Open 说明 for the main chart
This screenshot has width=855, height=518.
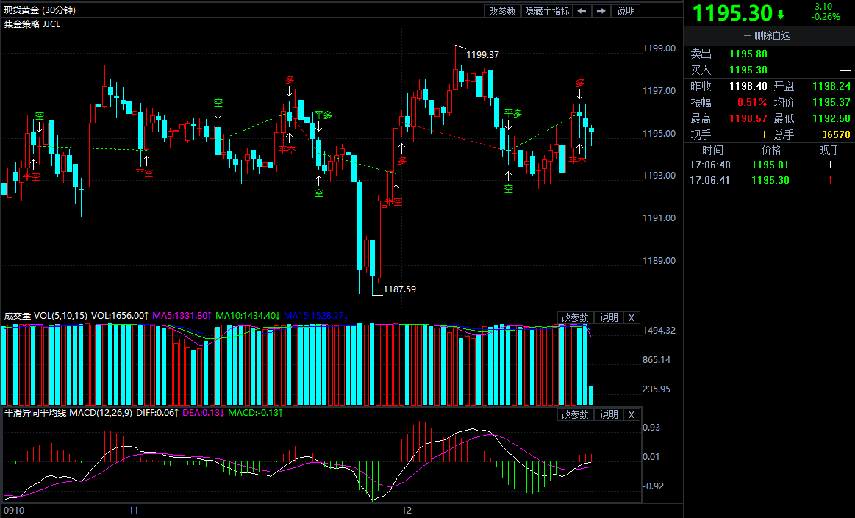(626, 11)
